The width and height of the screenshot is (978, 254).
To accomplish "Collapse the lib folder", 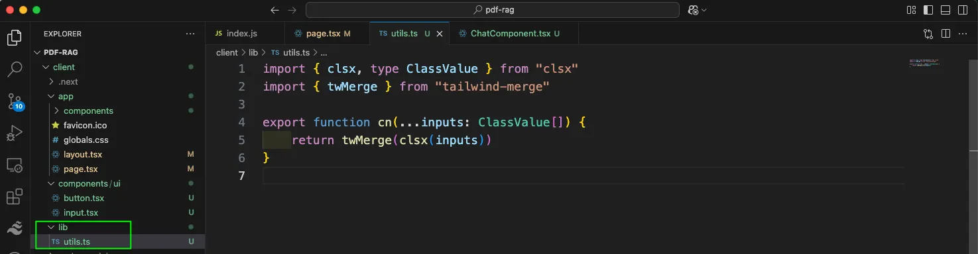I will (118, 227).
